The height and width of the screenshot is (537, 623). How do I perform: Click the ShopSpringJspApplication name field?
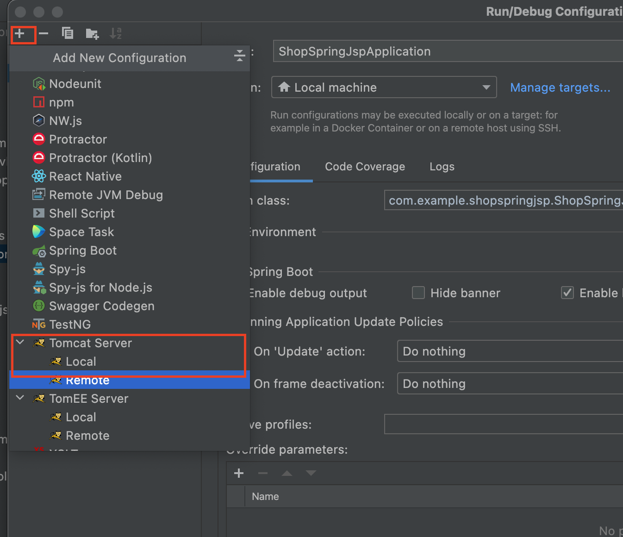coord(448,51)
